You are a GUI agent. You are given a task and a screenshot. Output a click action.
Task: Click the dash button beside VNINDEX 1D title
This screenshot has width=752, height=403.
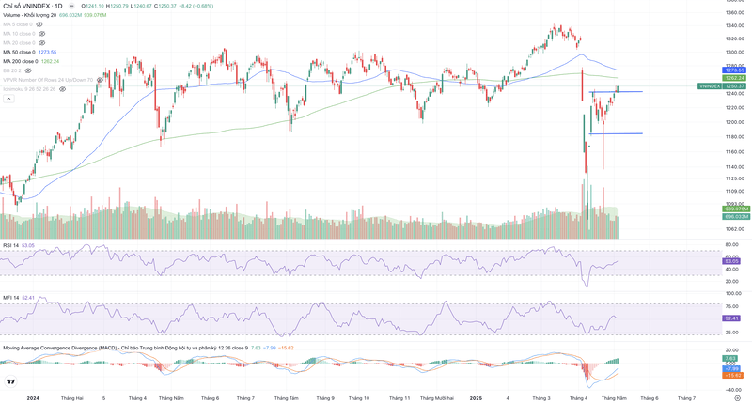tap(71, 6)
